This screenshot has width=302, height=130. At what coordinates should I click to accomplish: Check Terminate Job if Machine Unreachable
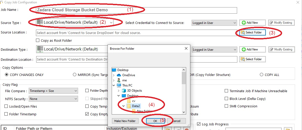[226, 91]
